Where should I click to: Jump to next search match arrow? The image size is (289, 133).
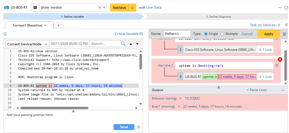point(137,44)
